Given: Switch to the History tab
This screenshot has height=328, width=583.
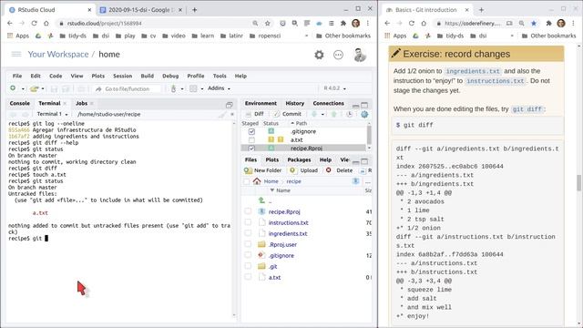Looking at the screenshot, I should (x=295, y=103).
